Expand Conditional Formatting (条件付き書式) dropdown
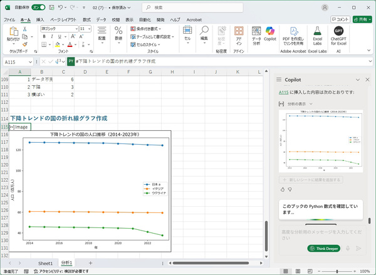 click(147, 28)
